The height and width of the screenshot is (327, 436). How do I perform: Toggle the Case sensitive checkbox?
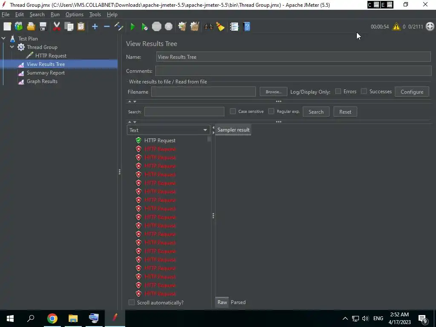point(233,111)
